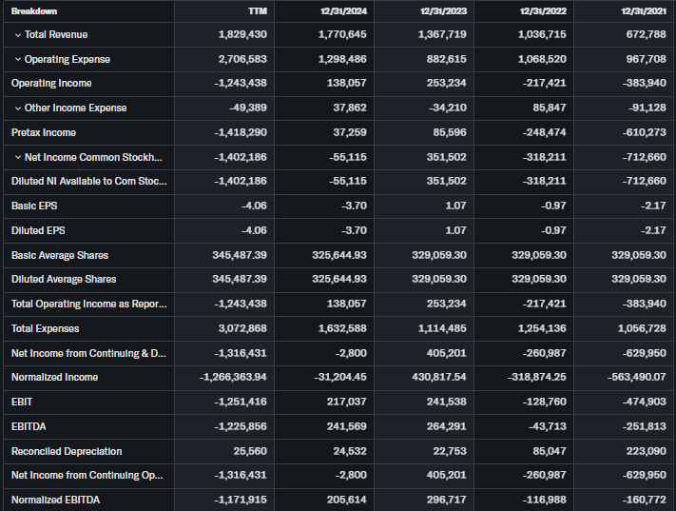
Task: Click the Breakdown column header
Action: tap(34, 10)
